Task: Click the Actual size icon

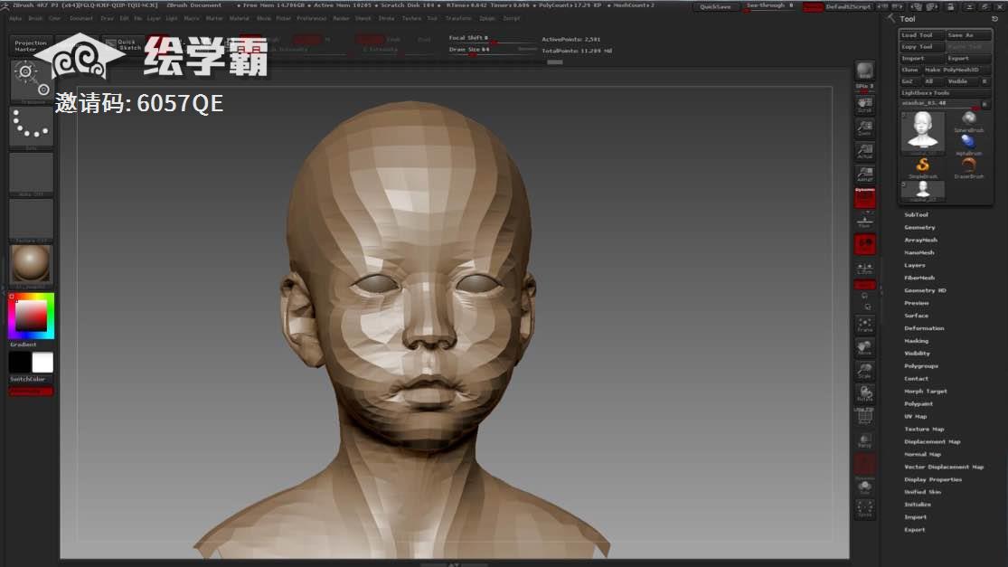Action: (x=864, y=151)
